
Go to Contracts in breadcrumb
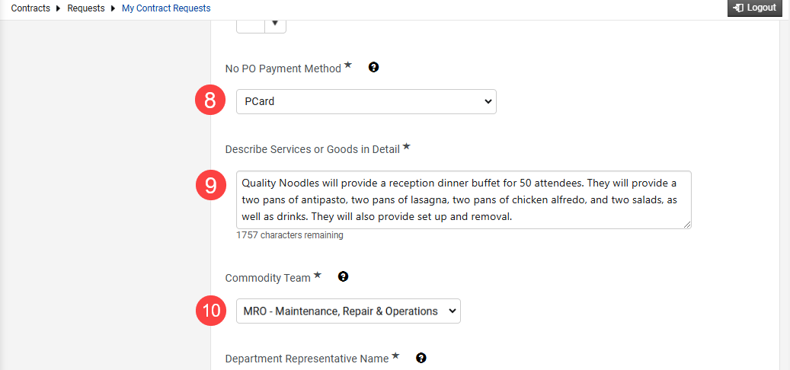(x=30, y=8)
